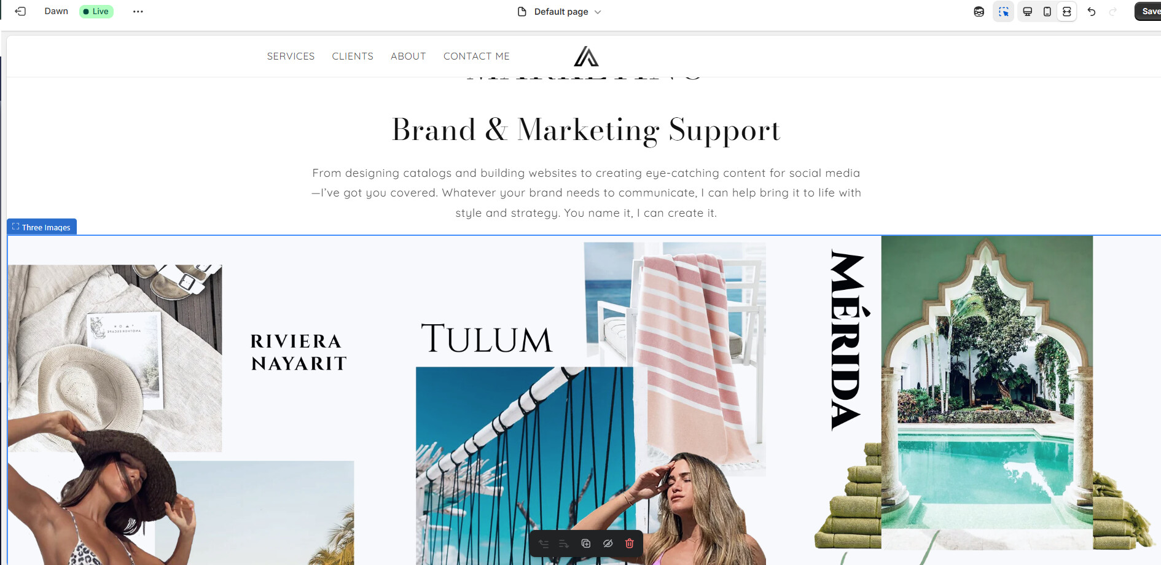Switch to fullscreen width preview
The image size is (1161, 565).
[x=1067, y=12]
